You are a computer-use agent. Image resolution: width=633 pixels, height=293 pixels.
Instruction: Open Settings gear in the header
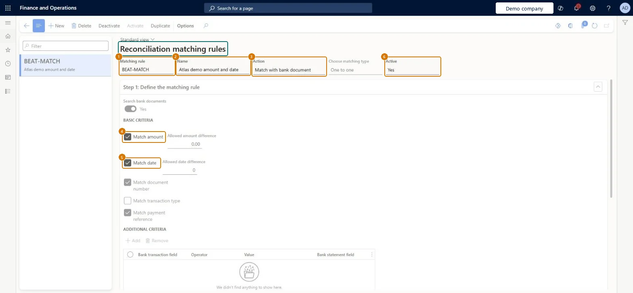(x=593, y=8)
